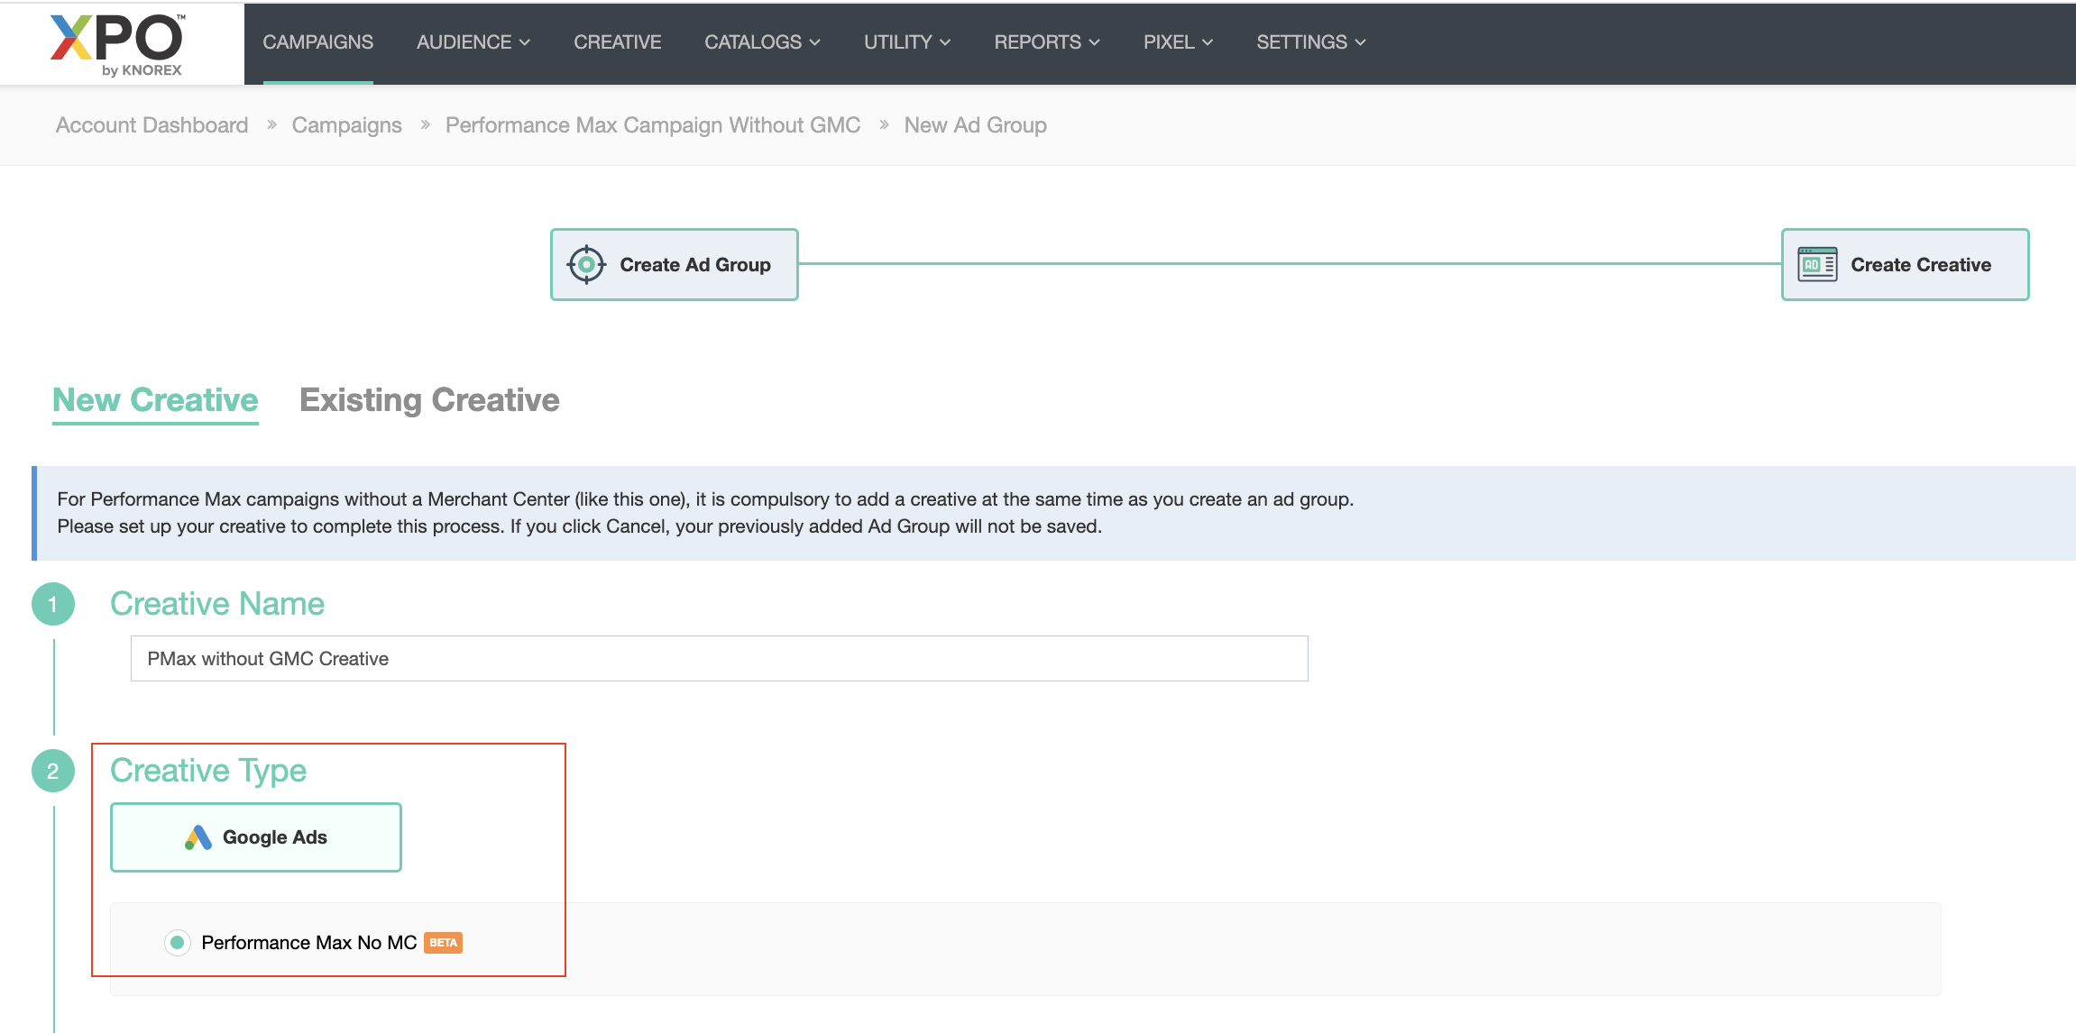Click the ad icon in Create Creative
Image resolution: width=2076 pixels, height=1033 pixels.
(1817, 265)
